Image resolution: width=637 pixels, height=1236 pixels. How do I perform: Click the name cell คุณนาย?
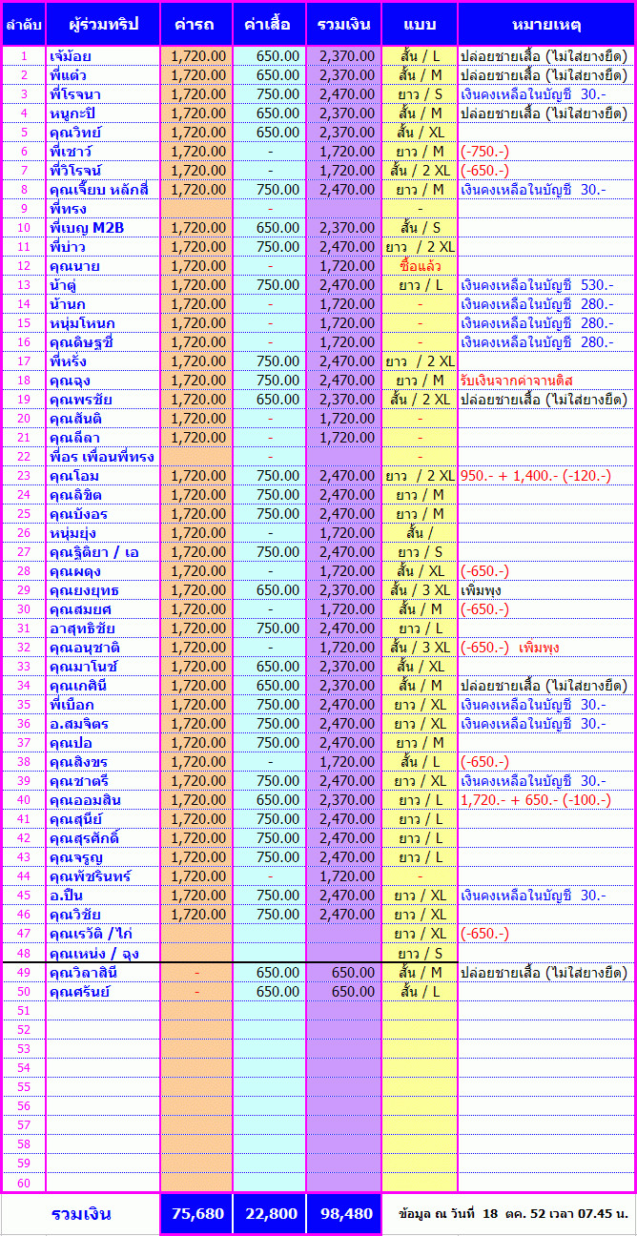(x=103, y=265)
